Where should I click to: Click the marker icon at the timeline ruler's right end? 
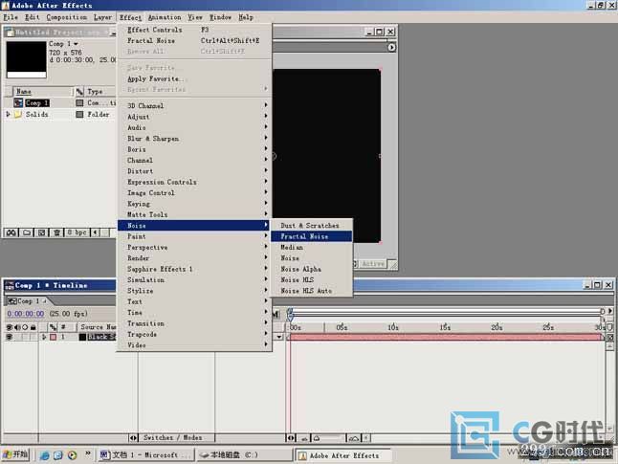tap(609, 327)
